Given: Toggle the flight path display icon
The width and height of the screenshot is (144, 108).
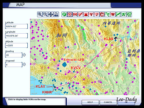Looking at the screenshot, I should 107,15.
